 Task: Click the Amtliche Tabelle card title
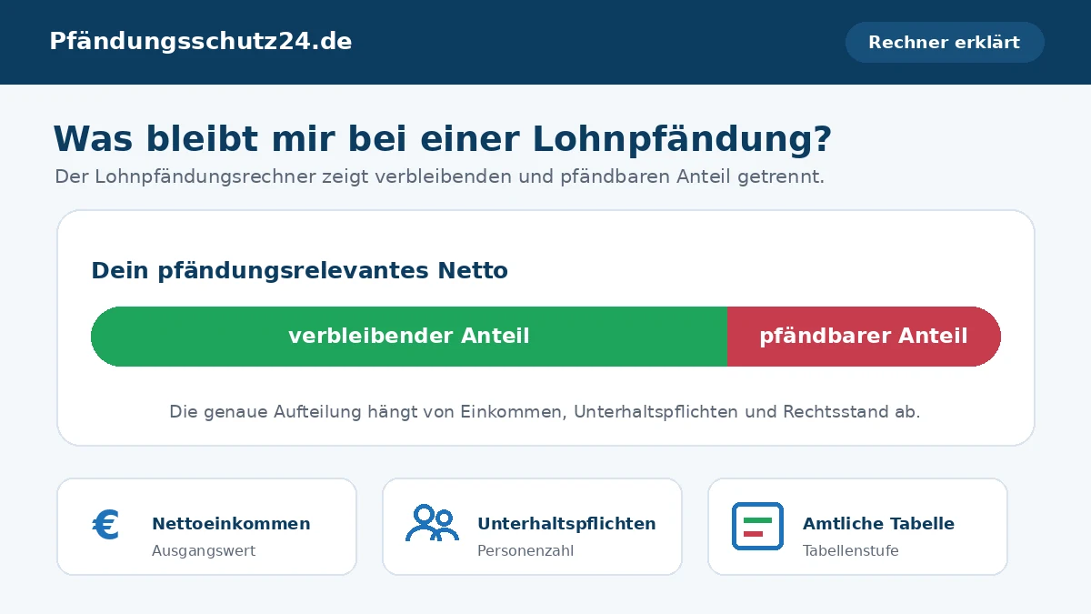coord(878,524)
